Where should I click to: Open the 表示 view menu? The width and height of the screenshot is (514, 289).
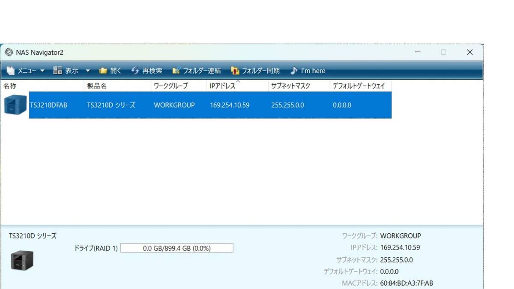[72, 71]
